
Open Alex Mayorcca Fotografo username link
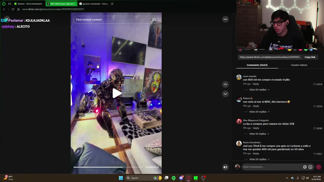tap(256, 121)
